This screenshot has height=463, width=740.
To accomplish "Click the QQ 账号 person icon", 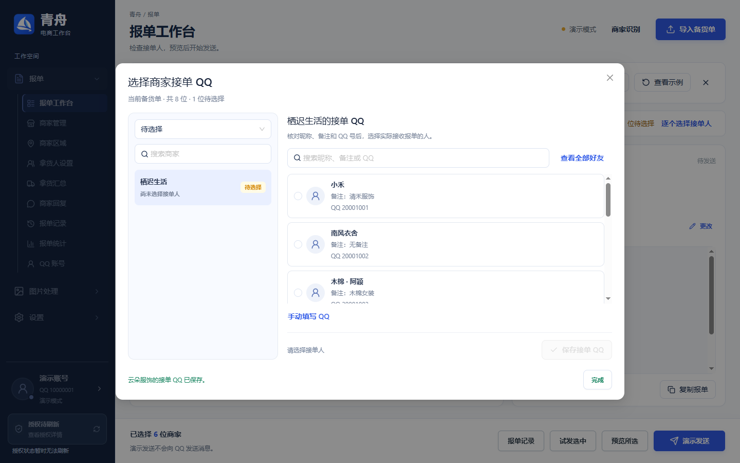I will coord(31,263).
